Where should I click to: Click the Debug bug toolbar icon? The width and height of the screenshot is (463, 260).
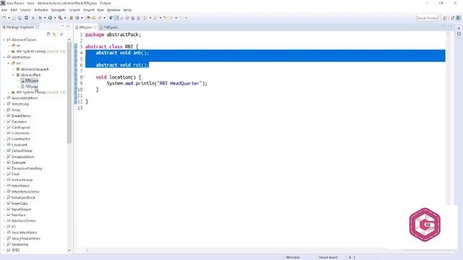point(41,18)
